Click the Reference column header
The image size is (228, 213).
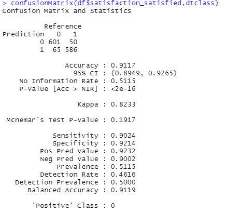pos(63,26)
